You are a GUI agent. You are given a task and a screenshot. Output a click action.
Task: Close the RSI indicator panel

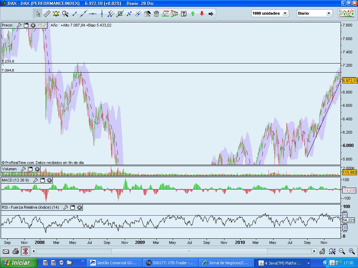point(79,207)
